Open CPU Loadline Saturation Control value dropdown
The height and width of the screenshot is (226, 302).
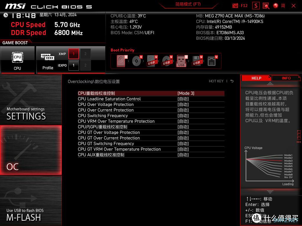coord(183,99)
